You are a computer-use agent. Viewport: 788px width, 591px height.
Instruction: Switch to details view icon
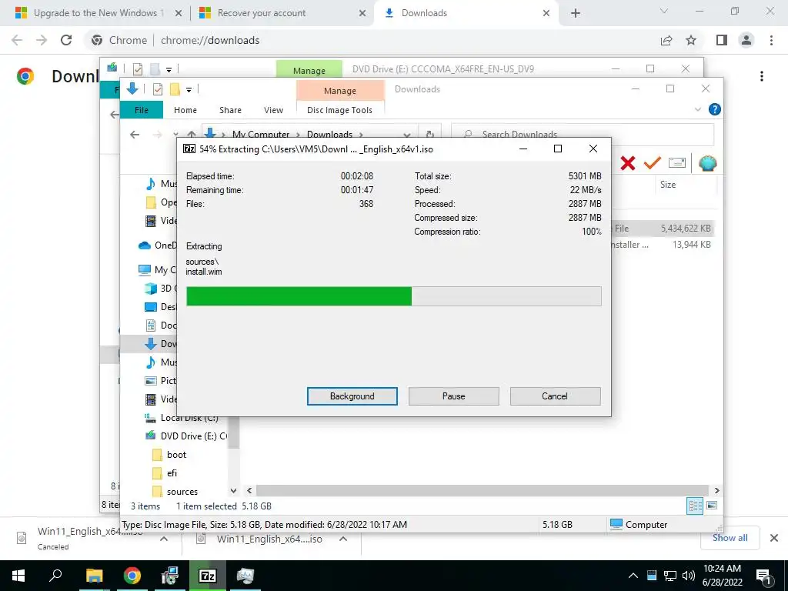[x=695, y=506]
